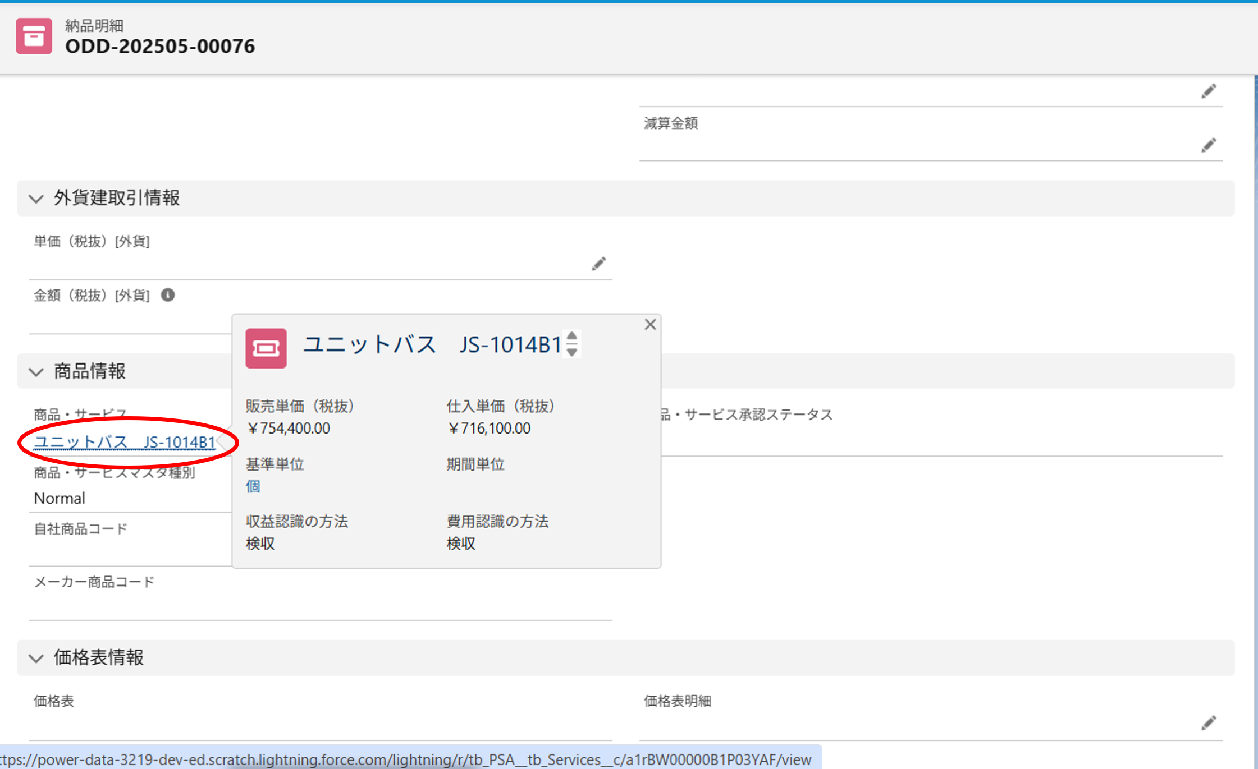Viewport: 1258px width, 769px height.
Task: Click the 期間単位 label in popup
Action: (x=475, y=464)
